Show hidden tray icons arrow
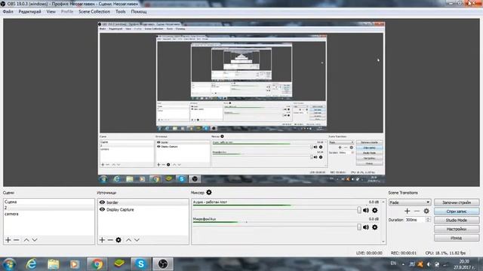Image resolution: width=483 pixels, height=271 pixels. point(403,264)
